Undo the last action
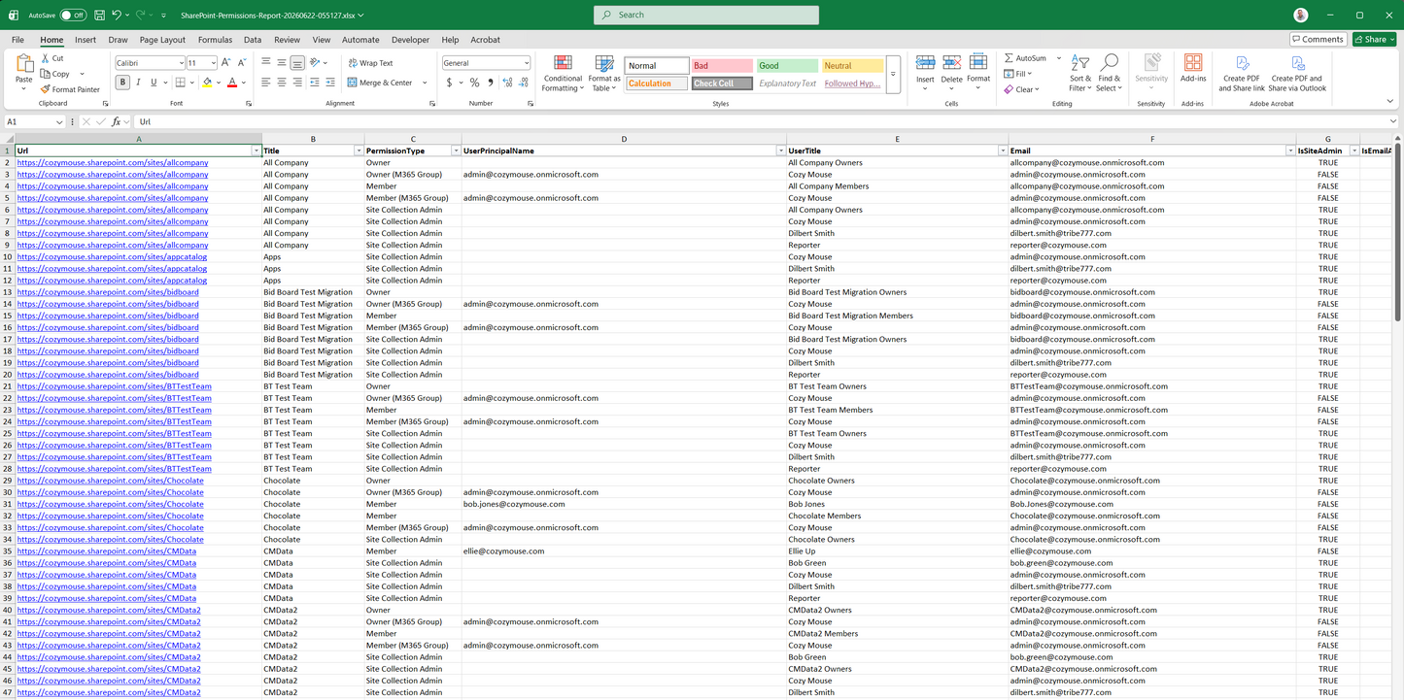Screen dimensions: 1404x700 [x=117, y=15]
